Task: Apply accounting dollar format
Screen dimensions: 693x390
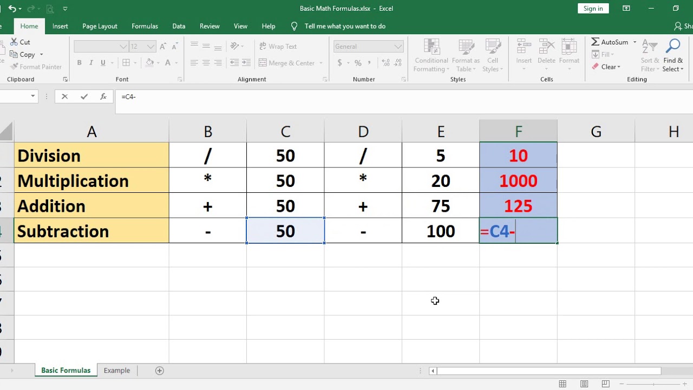Action: 340,63
